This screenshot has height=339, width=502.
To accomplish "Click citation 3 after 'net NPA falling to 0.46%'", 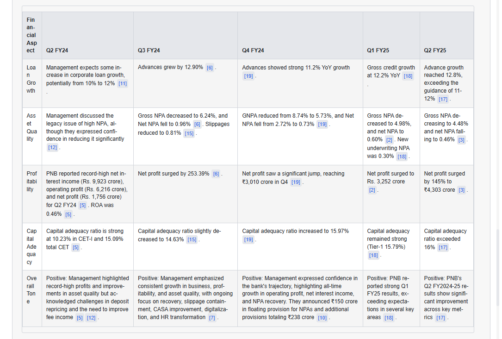I will pos(461,140).
